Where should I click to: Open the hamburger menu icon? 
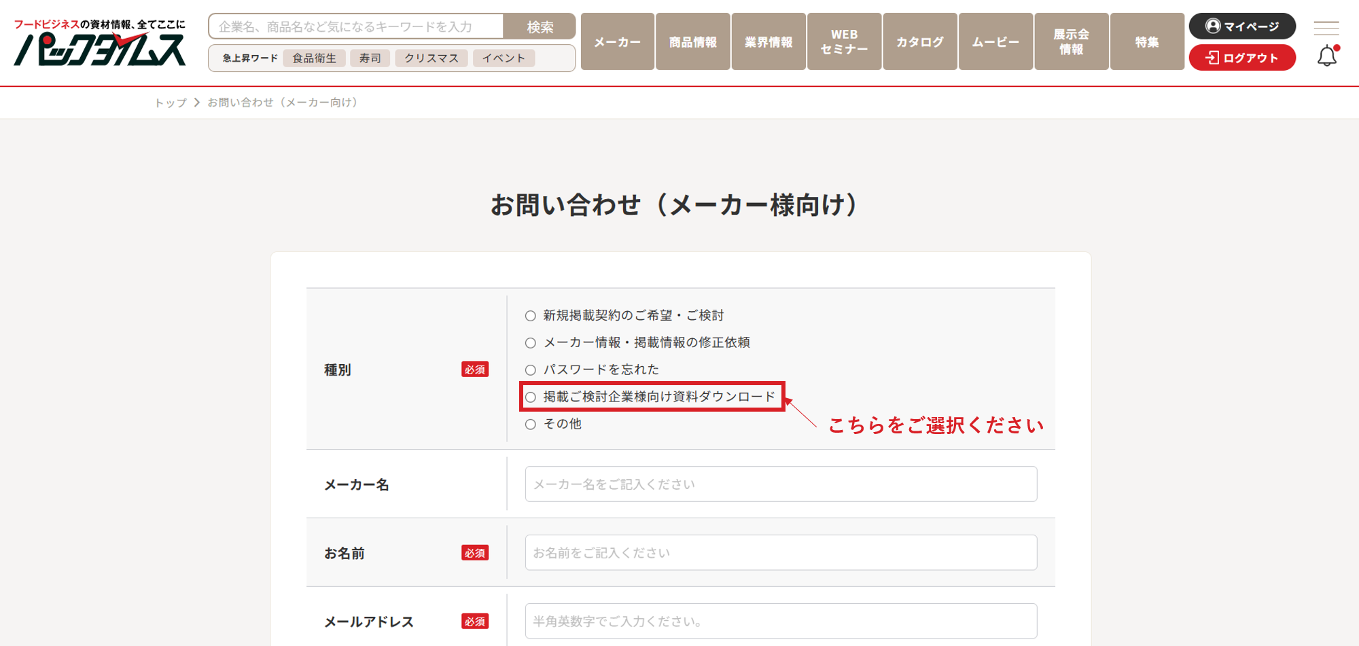pos(1326,28)
